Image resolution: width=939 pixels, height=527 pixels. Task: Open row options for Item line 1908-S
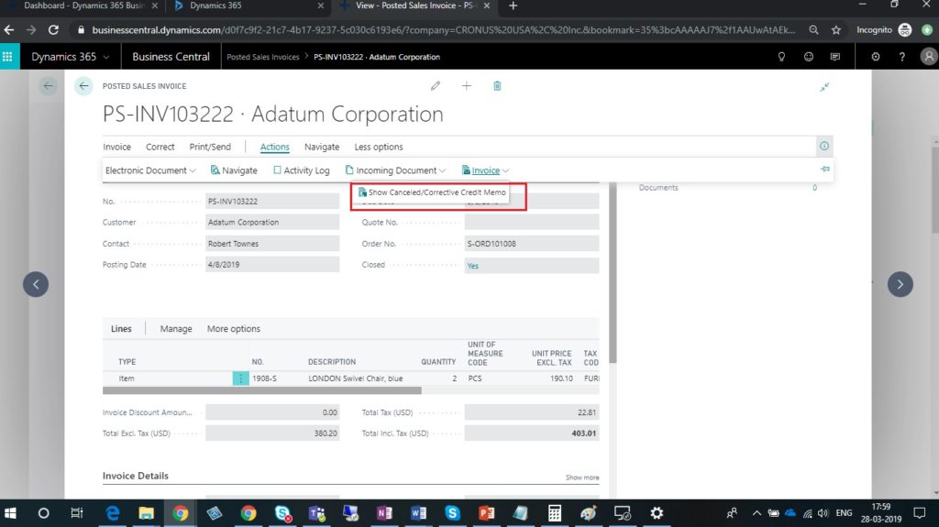[x=241, y=379]
